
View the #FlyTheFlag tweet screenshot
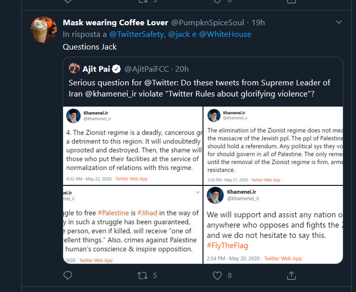coord(273,225)
